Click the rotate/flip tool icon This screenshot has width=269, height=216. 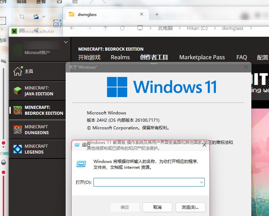36,17
